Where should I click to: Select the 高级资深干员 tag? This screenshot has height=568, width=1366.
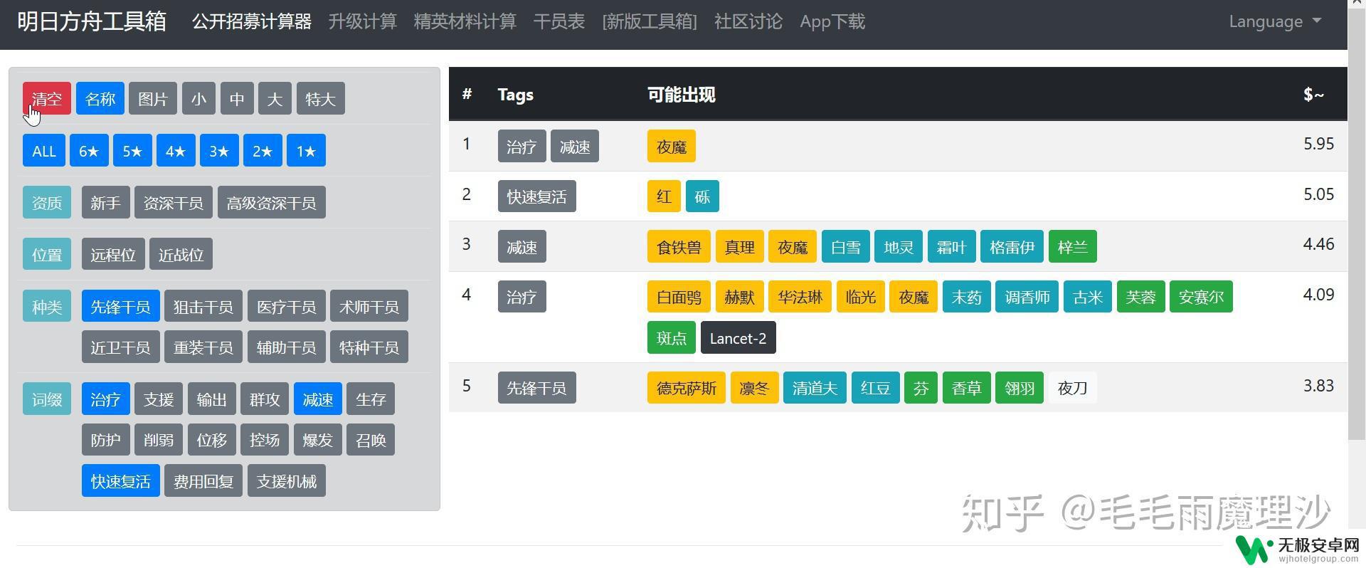tap(272, 202)
